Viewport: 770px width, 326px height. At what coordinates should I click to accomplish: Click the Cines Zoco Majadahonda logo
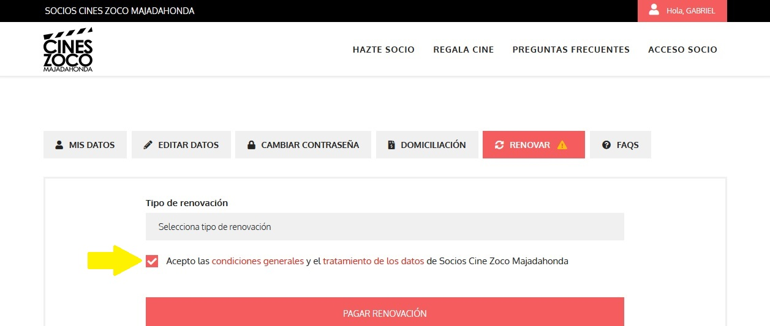tap(68, 50)
